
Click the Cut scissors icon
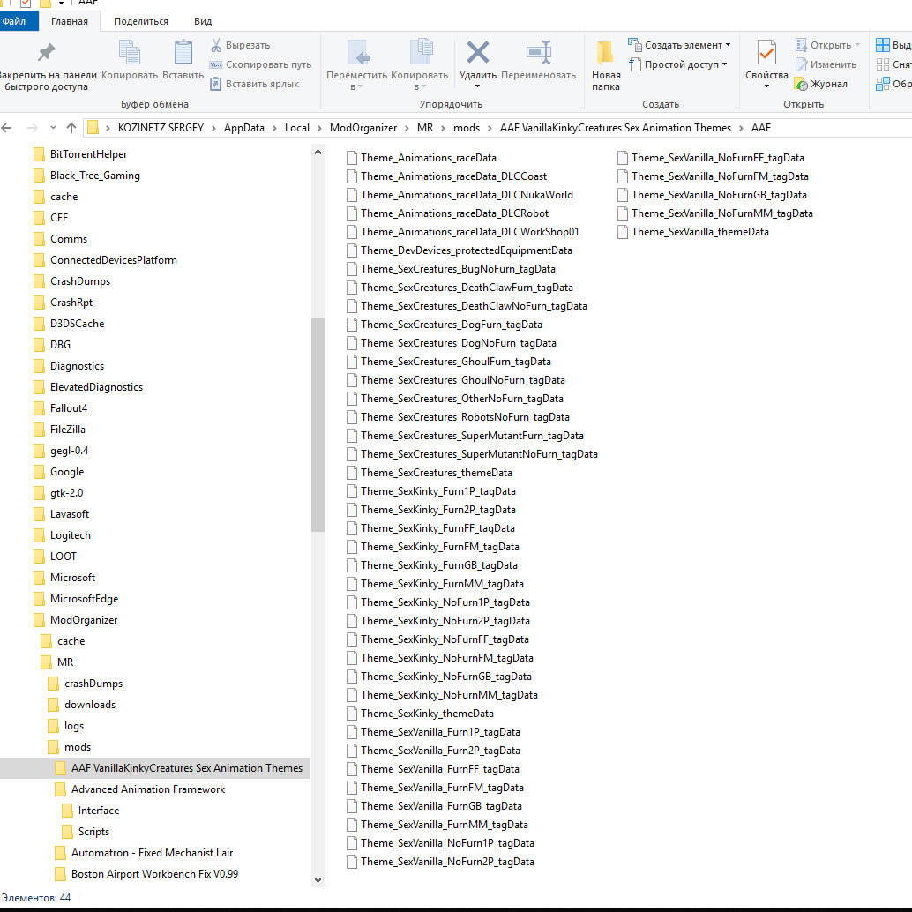click(216, 45)
